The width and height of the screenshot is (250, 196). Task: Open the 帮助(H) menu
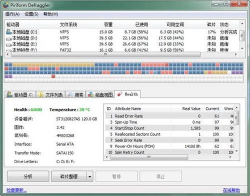point(50,14)
